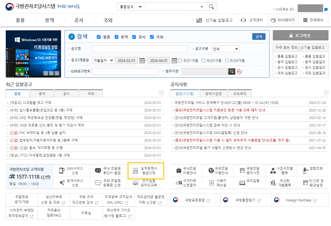The width and height of the screenshot is (331, 226).
Task: Open 법령조회 gavel icon
Action: coord(305,171)
